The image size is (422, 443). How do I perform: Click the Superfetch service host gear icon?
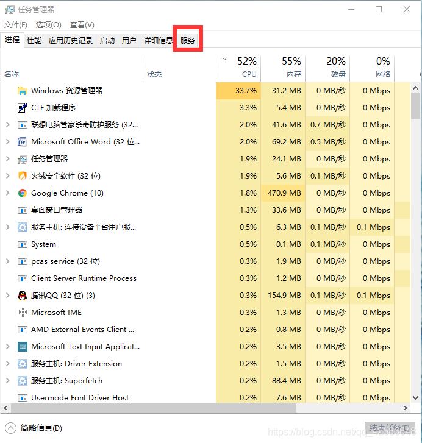(x=23, y=381)
